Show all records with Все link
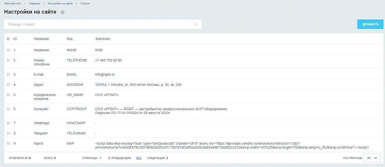This screenshot has width=385, height=167. click(139, 158)
